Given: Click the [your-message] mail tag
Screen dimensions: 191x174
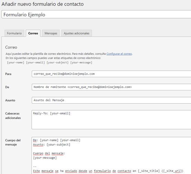Looking at the screenshot, I should [x=81, y=62].
